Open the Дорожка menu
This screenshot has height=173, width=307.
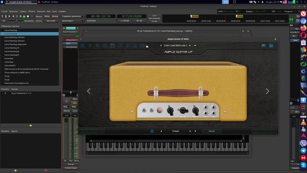(x=41, y=12)
